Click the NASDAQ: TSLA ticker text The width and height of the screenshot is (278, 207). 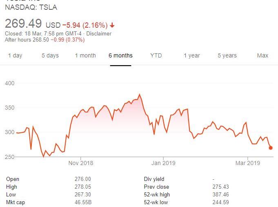tap(31, 7)
